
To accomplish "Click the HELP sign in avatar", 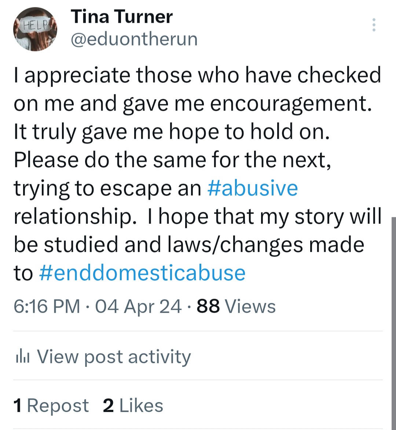I will point(36,25).
